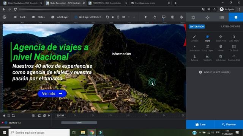This screenshot has width=243, height=136.
Task: Open the Custom CSS layer option
Action: 234,58
